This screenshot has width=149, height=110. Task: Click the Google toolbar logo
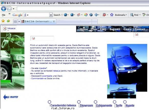tap(17, 15)
